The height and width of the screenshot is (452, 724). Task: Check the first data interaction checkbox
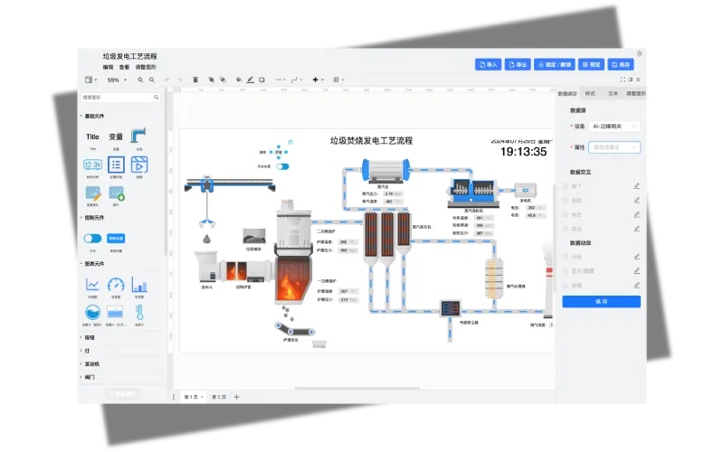pyautogui.click(x=567, y=186)
